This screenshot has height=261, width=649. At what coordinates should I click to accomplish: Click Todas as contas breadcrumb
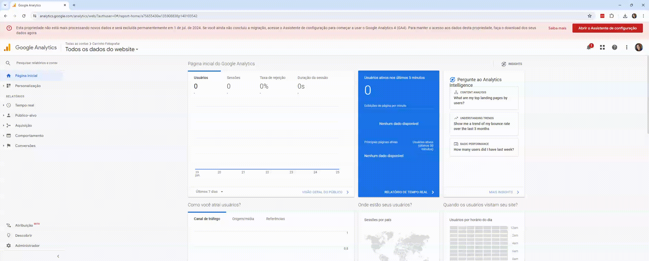[x=77, y=44]
